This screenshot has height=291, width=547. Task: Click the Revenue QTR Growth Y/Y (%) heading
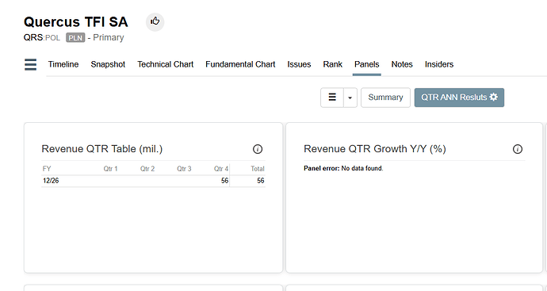tap(375, 149)
